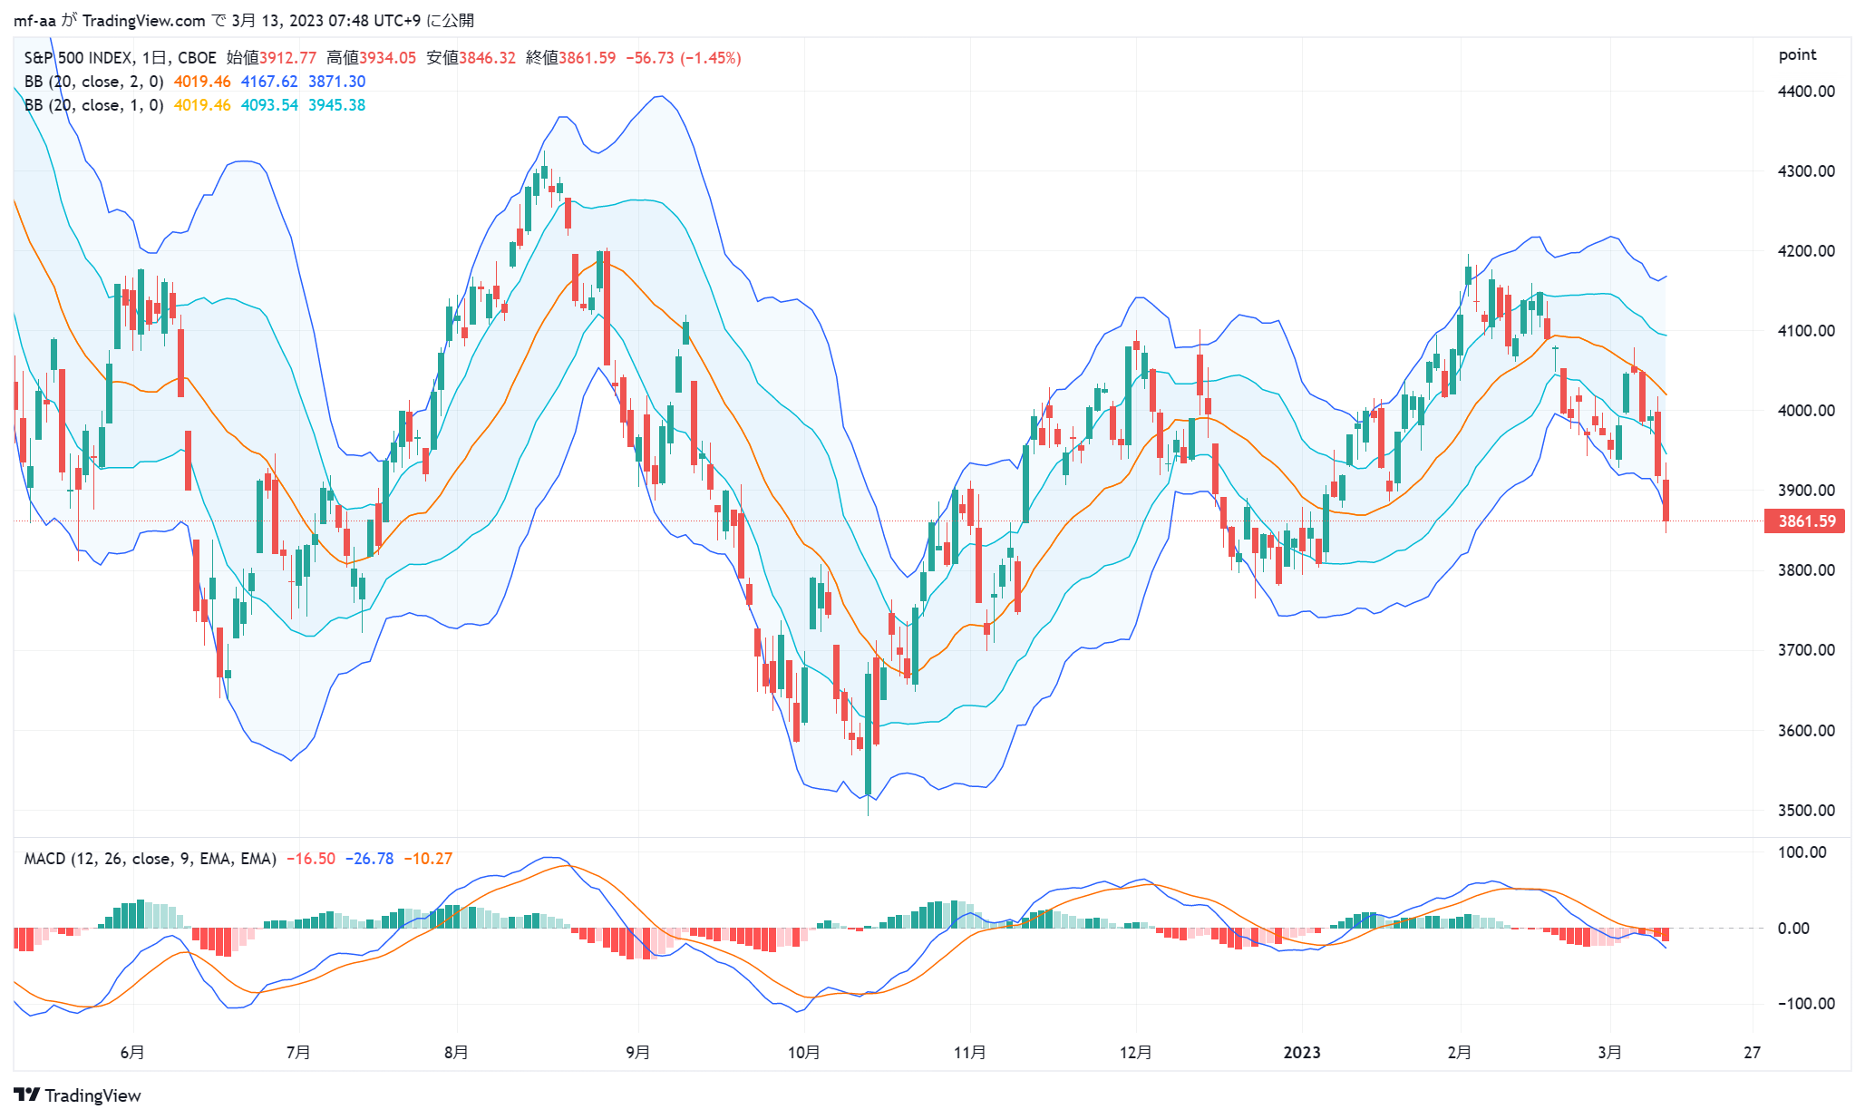Click the red current price tag 3861.59
Image resolution: width=1865 pixels, height=1119 pixels.
click(x=1805, y=521)
